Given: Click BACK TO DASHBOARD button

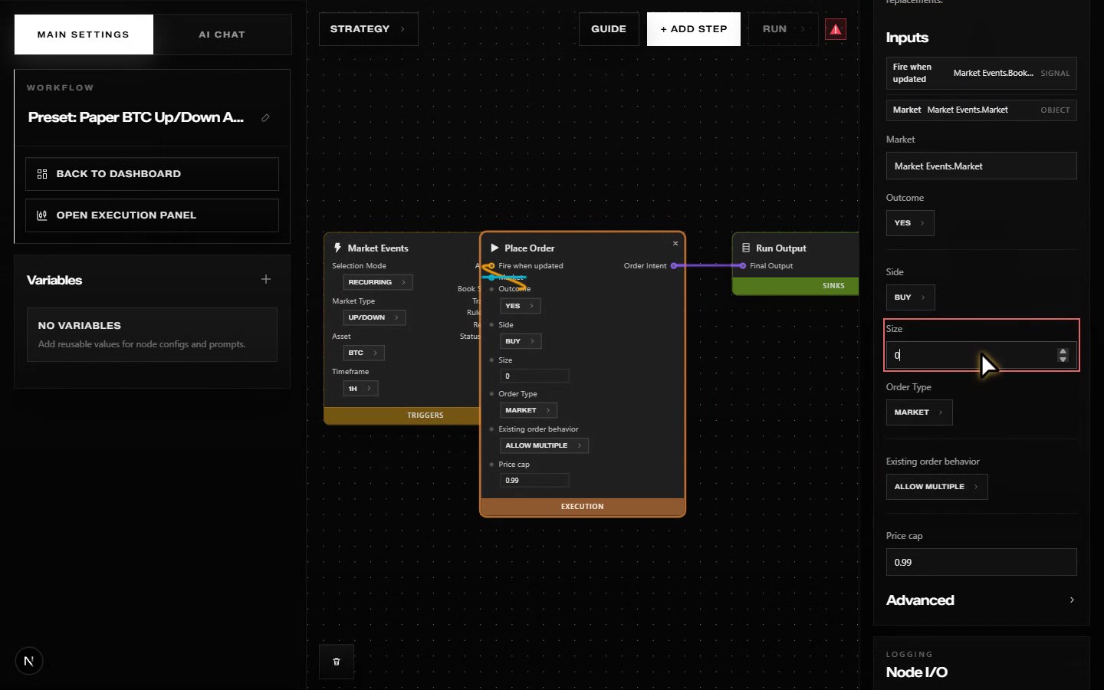Looking at the screenshot, I should (152, 174).
